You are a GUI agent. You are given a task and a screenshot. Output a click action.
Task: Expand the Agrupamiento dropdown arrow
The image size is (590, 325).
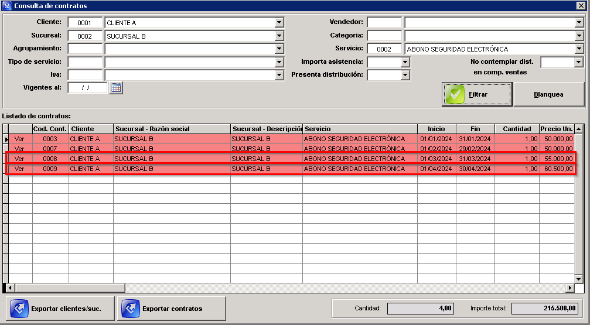[x=279, y=49]
